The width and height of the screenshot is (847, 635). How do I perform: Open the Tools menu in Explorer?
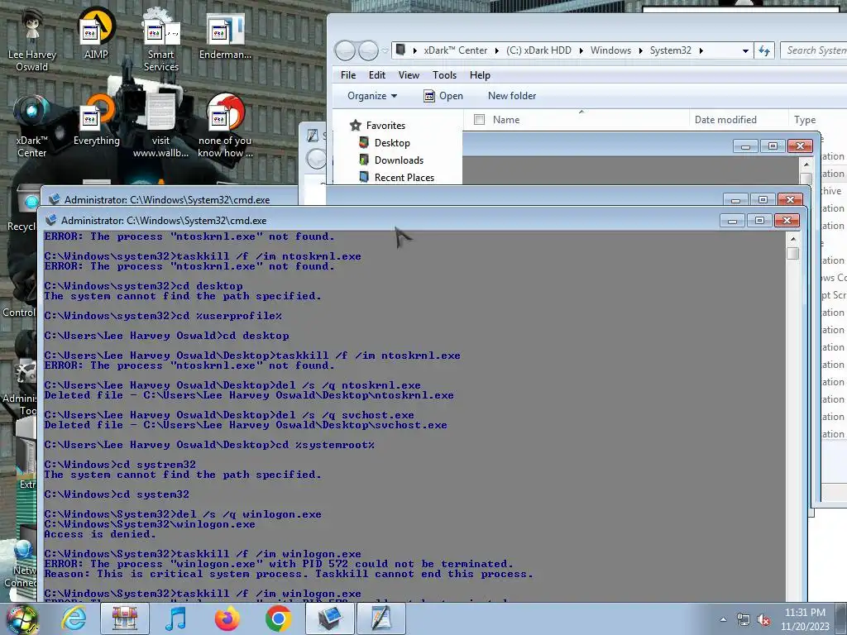tap(444, 75)
